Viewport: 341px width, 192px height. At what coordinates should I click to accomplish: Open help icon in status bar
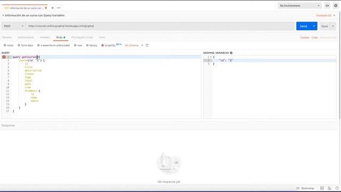click(x=337, y=188)
